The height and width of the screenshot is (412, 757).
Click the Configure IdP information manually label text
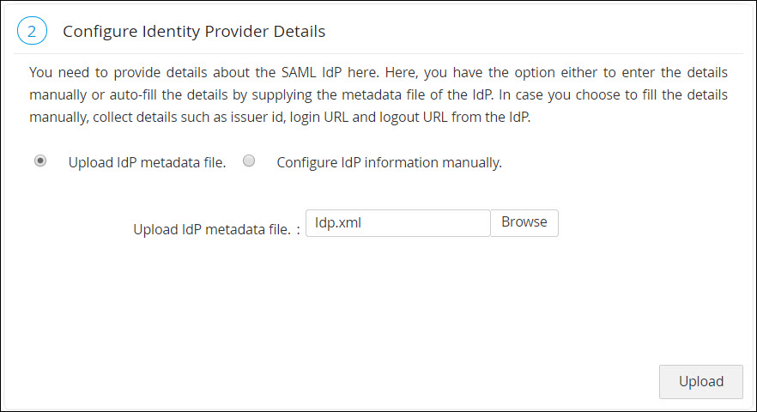[389, 162]
